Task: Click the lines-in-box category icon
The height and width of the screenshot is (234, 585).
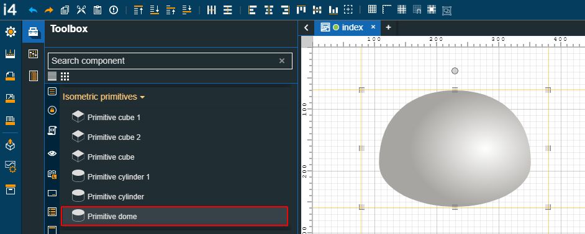Action: tap(52, 91)
